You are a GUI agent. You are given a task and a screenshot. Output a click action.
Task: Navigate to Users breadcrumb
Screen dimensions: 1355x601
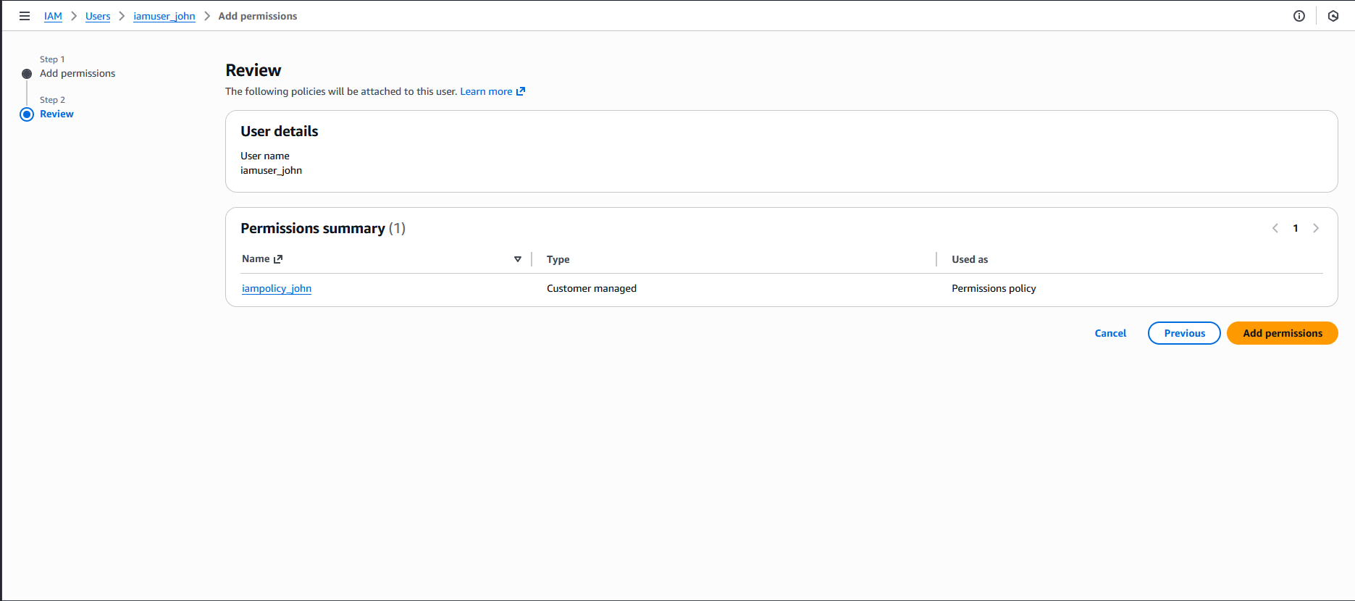pyautogui.click(x=98, y=16)
